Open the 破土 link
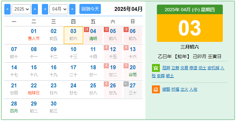 click(170, 76)
